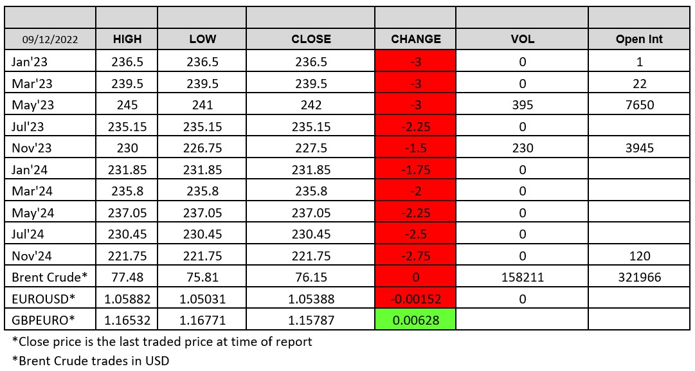Click the Open Int column header
Viewport: 695px width, 371px height.
click(639, 39)
